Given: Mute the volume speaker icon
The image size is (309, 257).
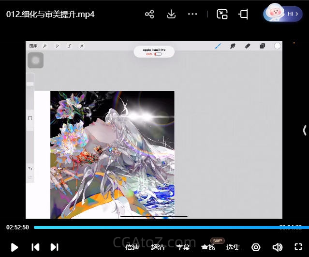Looking at the screenshot, I should pos(277,247).
